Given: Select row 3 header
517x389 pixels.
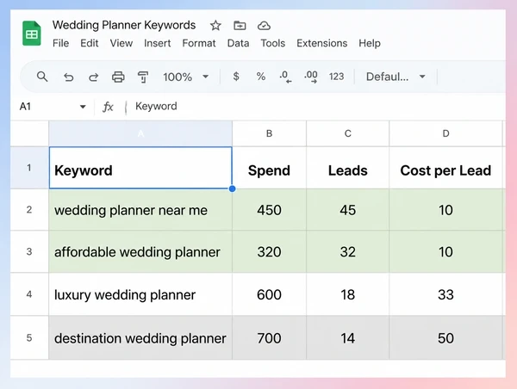Looking at the screenshot, I should 29,251.
